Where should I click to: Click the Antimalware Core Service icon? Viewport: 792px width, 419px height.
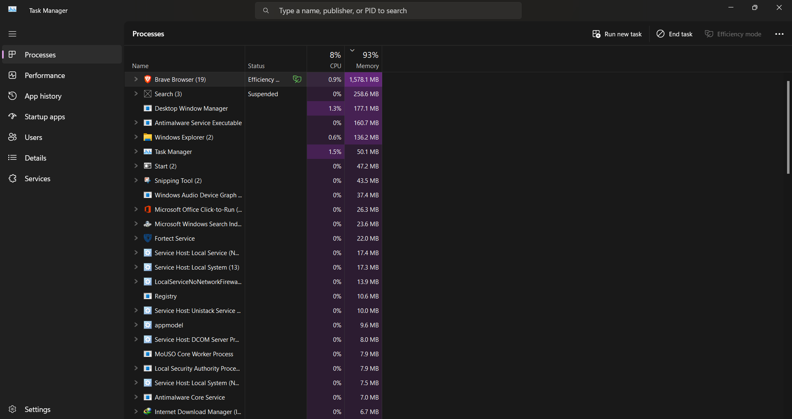(x=147, y=397)
